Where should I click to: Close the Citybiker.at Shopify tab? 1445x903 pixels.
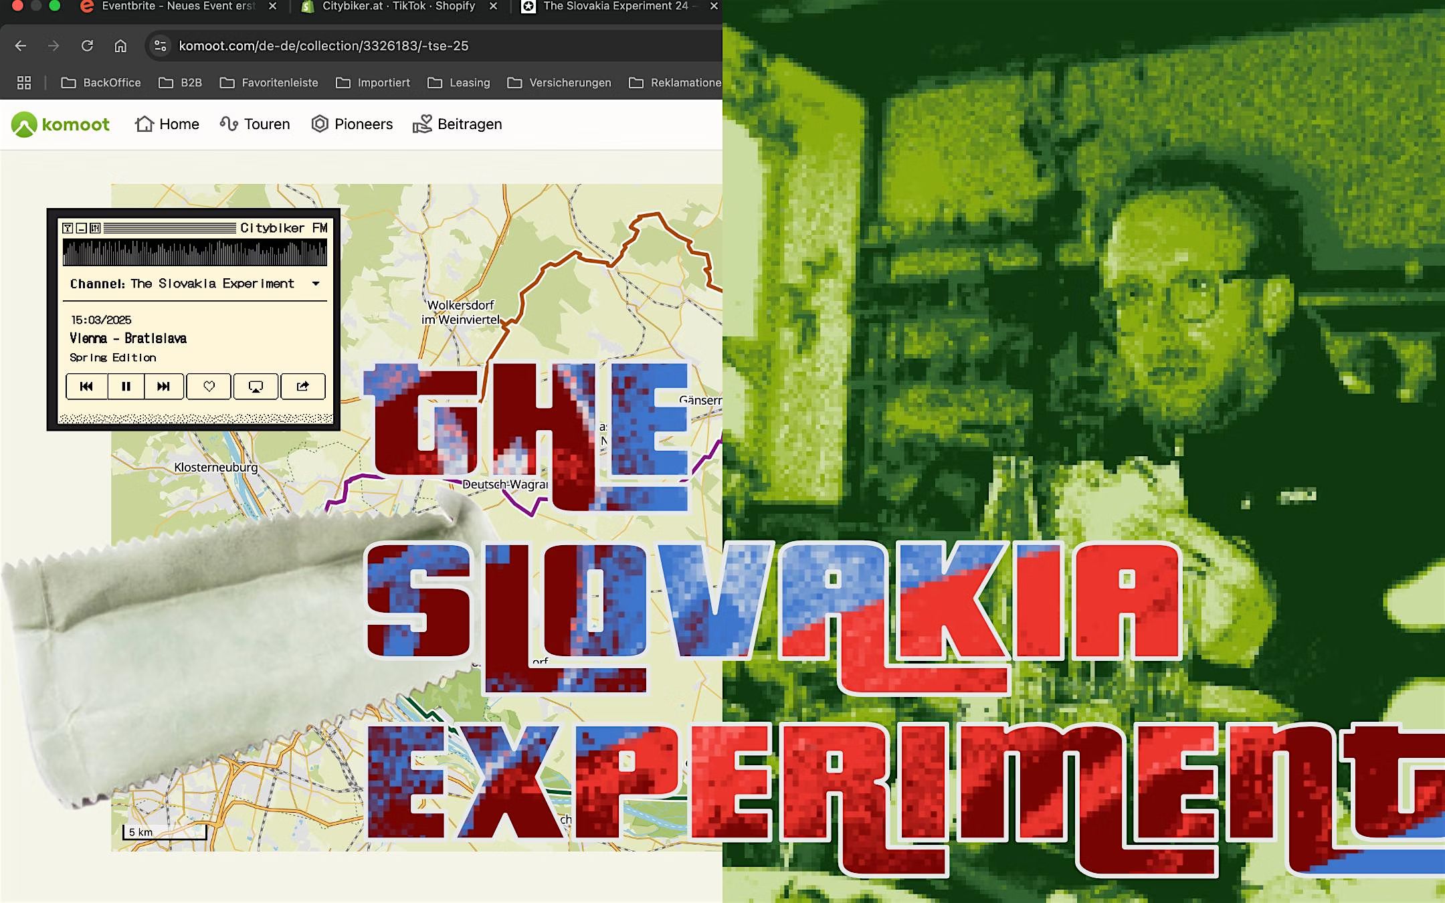point(493,6)
